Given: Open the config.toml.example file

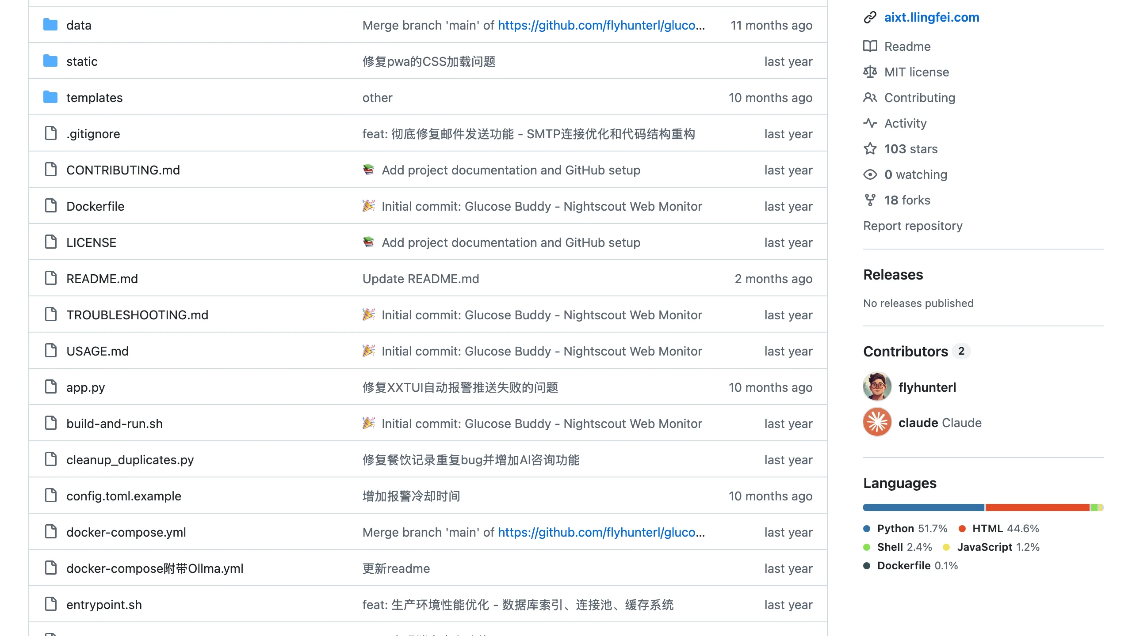Looking at the screenshot, I should (124, 496).
